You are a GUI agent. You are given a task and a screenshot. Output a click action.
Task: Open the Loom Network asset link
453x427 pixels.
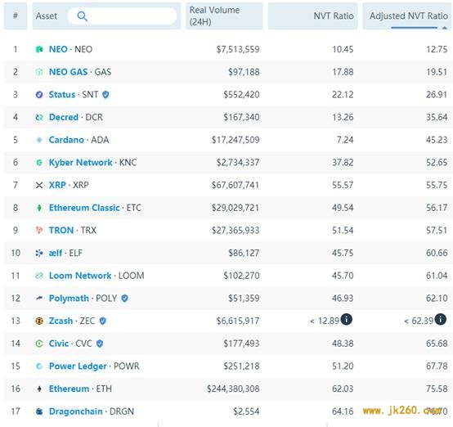80,276
